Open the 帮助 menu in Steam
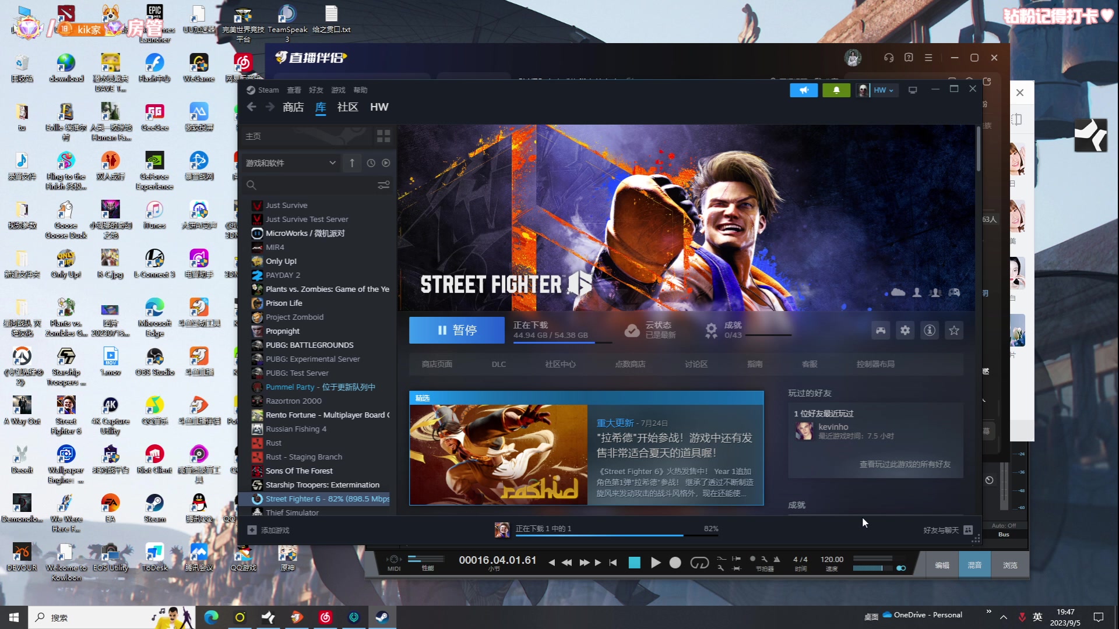The height and width of the screenshot is (629, 1119). [360, 90]
